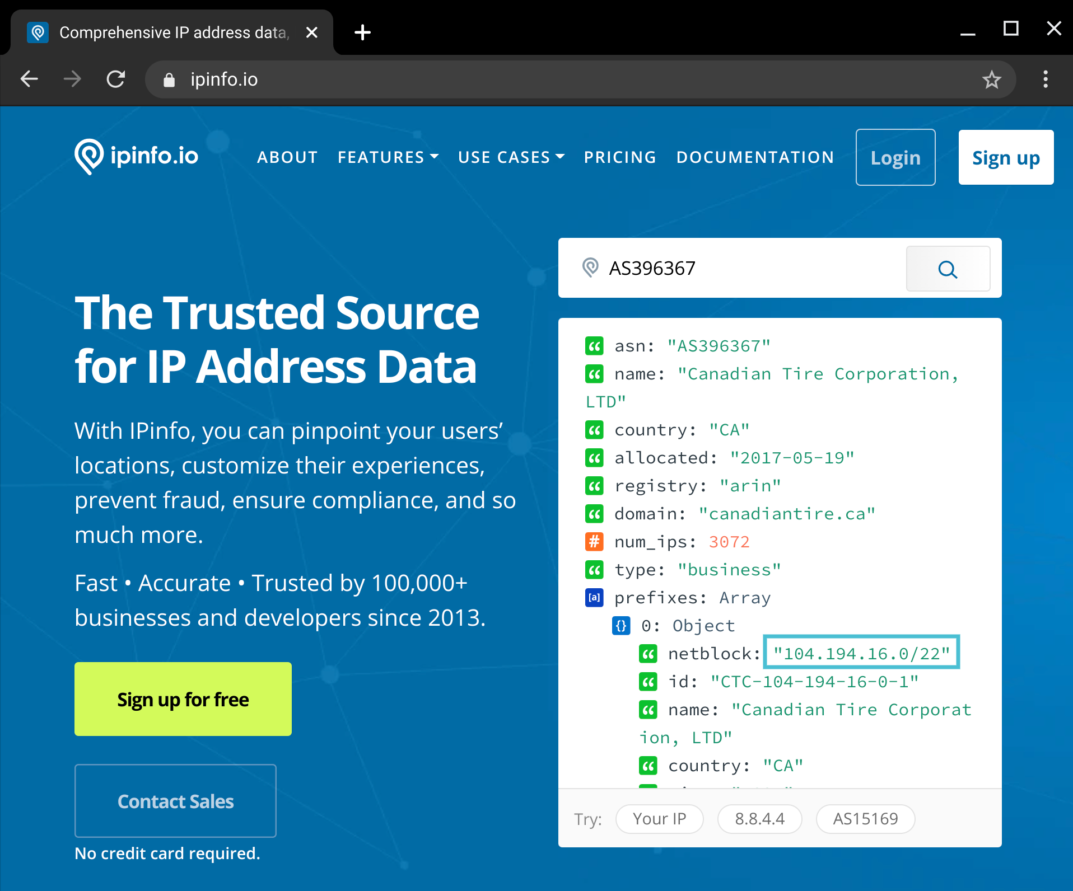Open the Documentation page
This screenshot has width=1073, height=891.
(755, 157)
